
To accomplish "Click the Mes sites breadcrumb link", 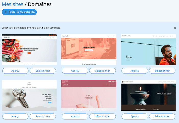I will (13, 4).
